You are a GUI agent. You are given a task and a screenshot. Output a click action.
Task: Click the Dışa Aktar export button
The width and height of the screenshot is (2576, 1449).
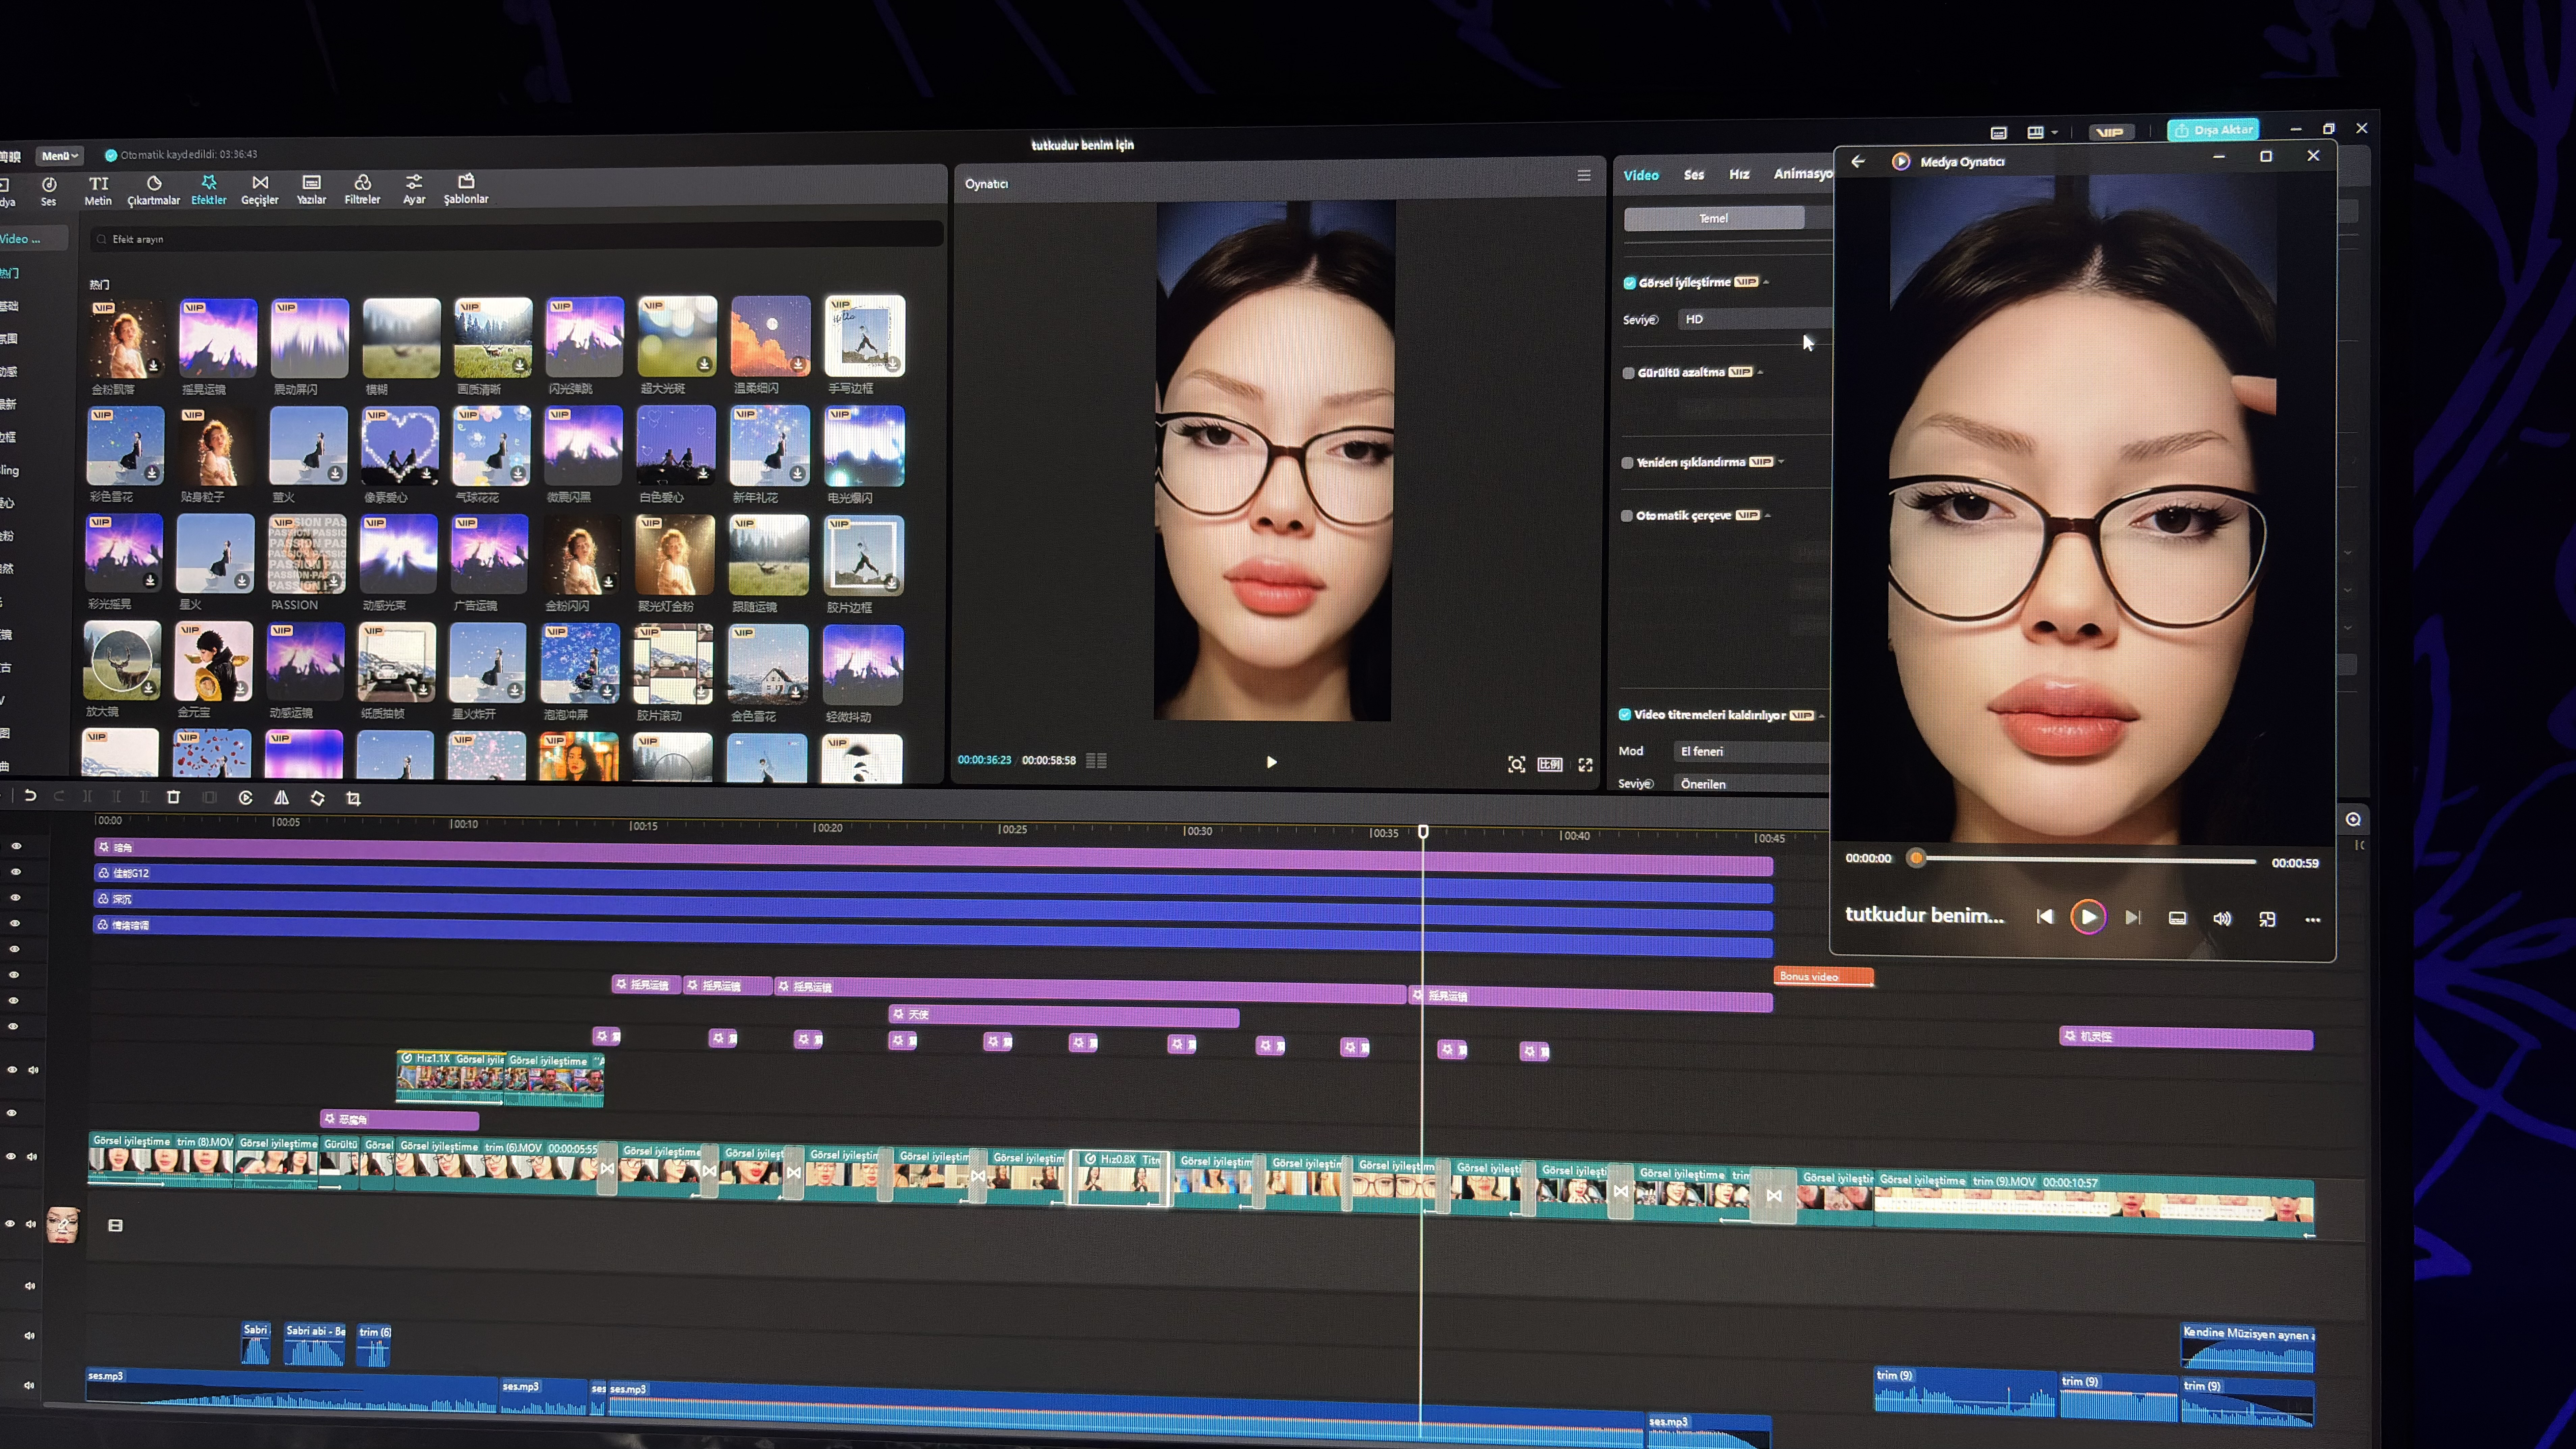pos(2213,130)
